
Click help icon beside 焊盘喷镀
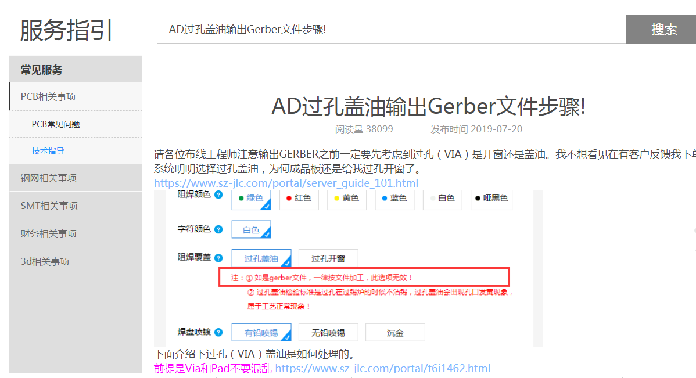218,332
